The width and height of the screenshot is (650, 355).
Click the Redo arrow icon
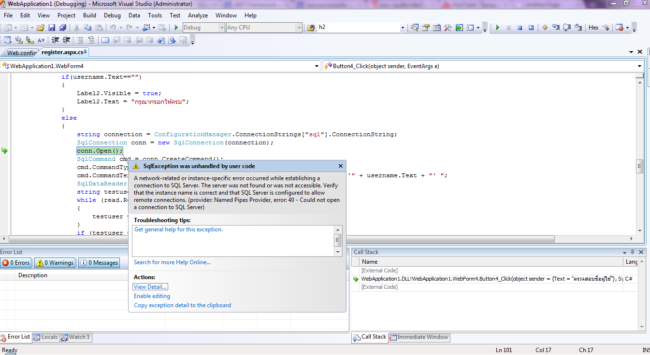(x=129, y=28)
